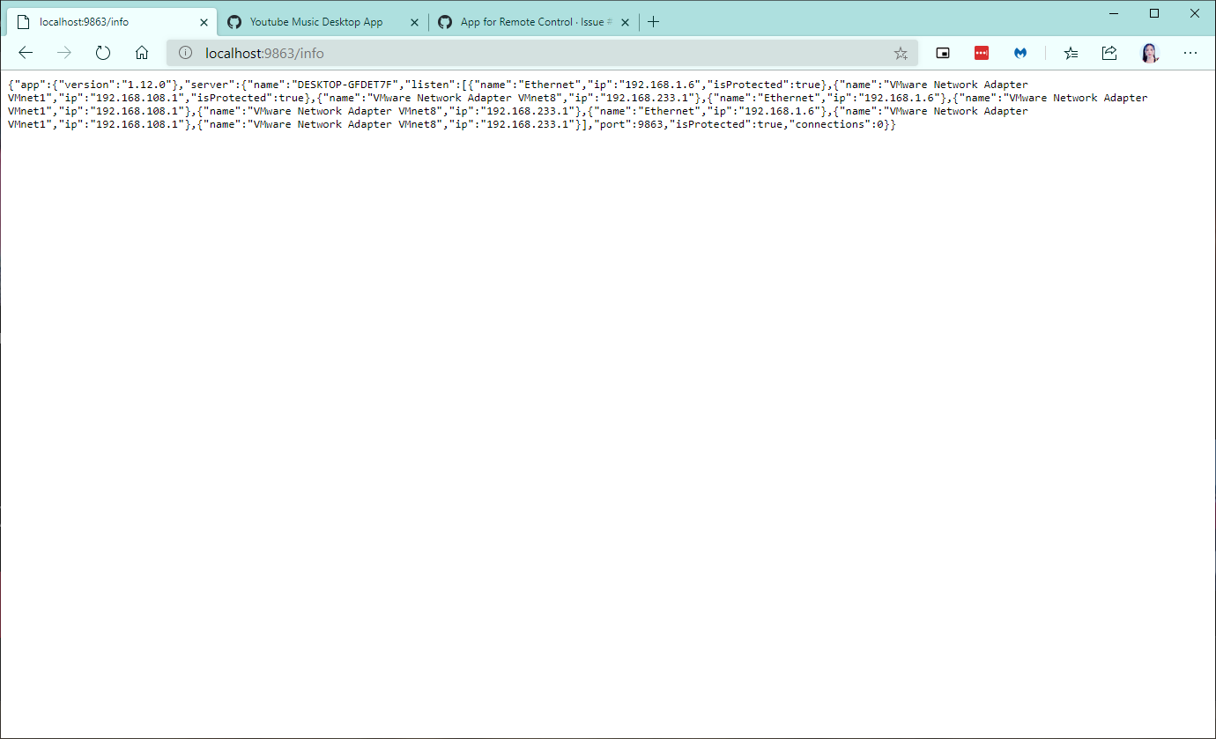
Task: Close the Youtube Music Desktop App tab
Action: 414,21
